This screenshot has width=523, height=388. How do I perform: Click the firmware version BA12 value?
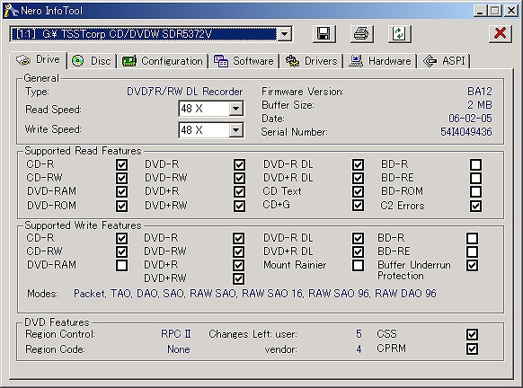coord(480,92)
